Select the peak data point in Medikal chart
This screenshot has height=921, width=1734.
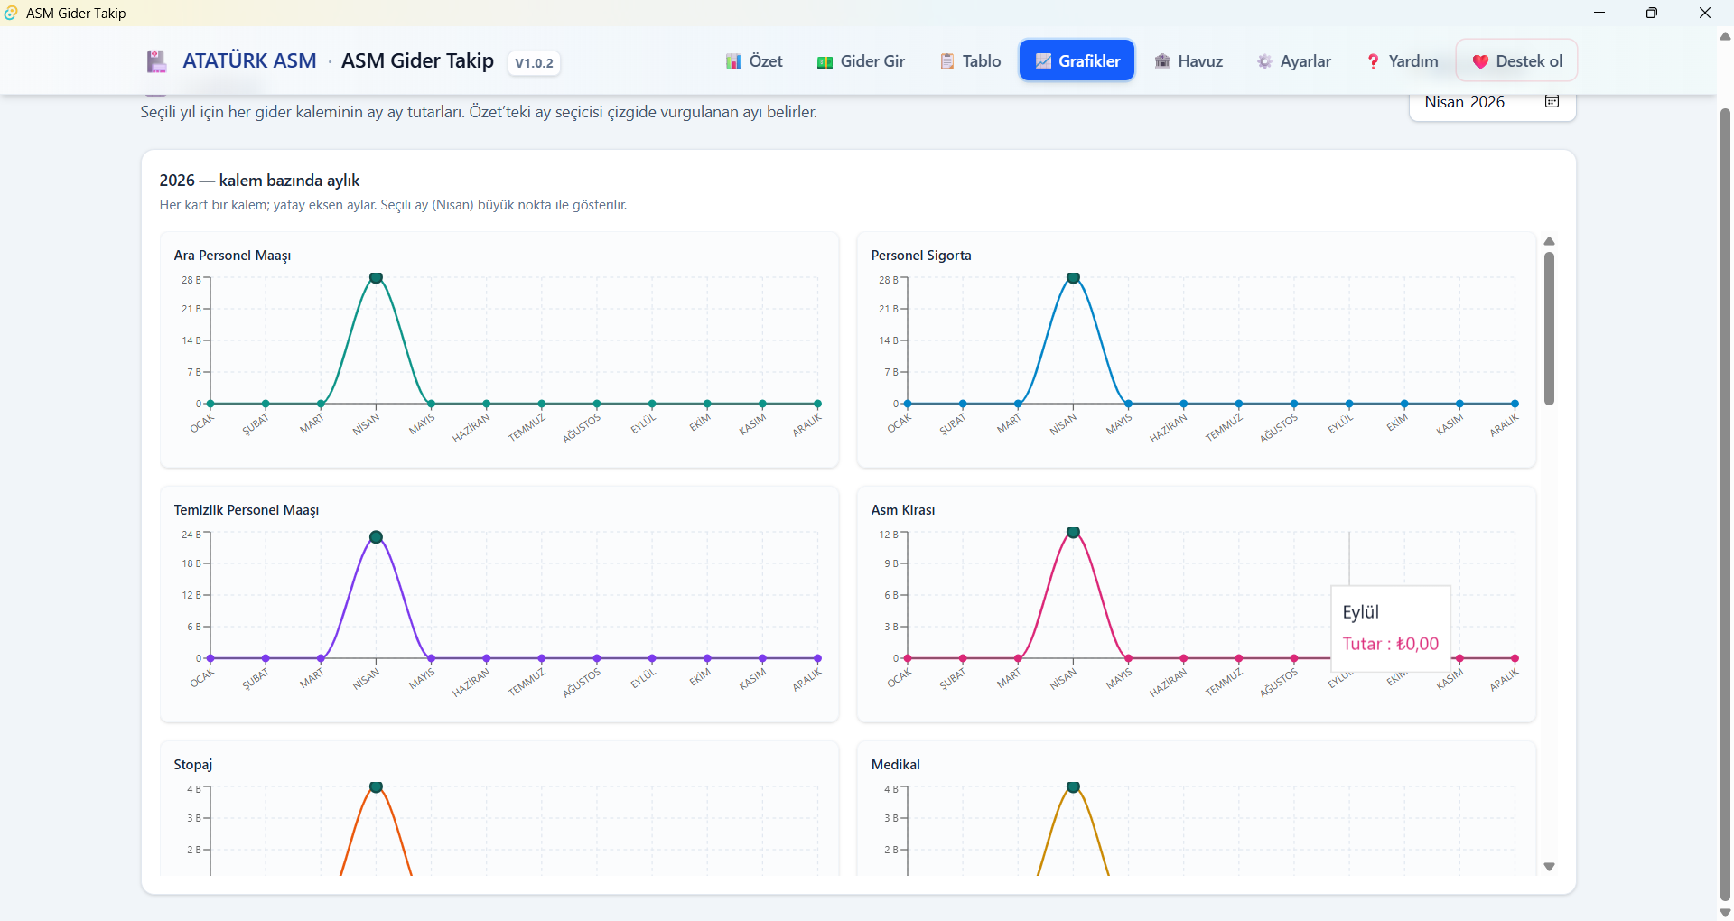coord(1073,787)
